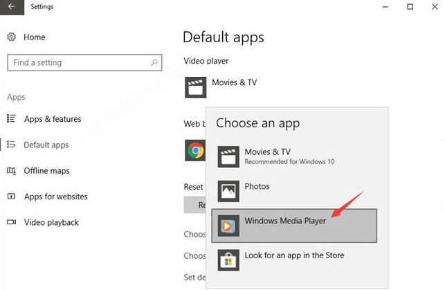Click the Windows Media Player icon
Viewport: 445px width, 290px height.
(x=228, y=226)
